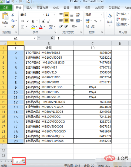
Task: Open the font size dropdown
Action: [x=54, y=15]
